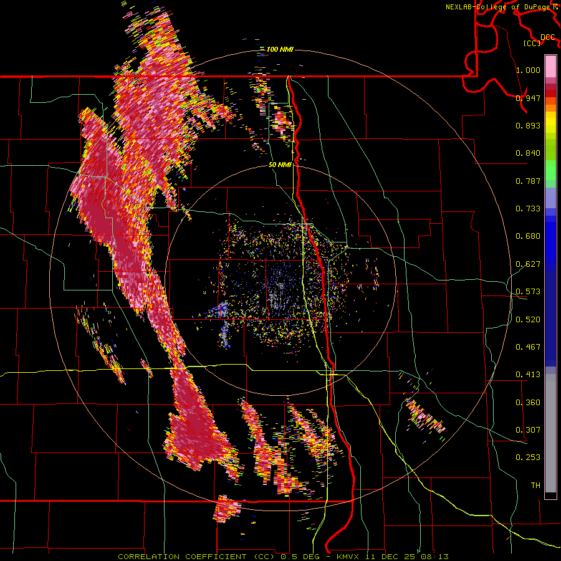Click the 0.467 scale value

click(x=528, y=347)
